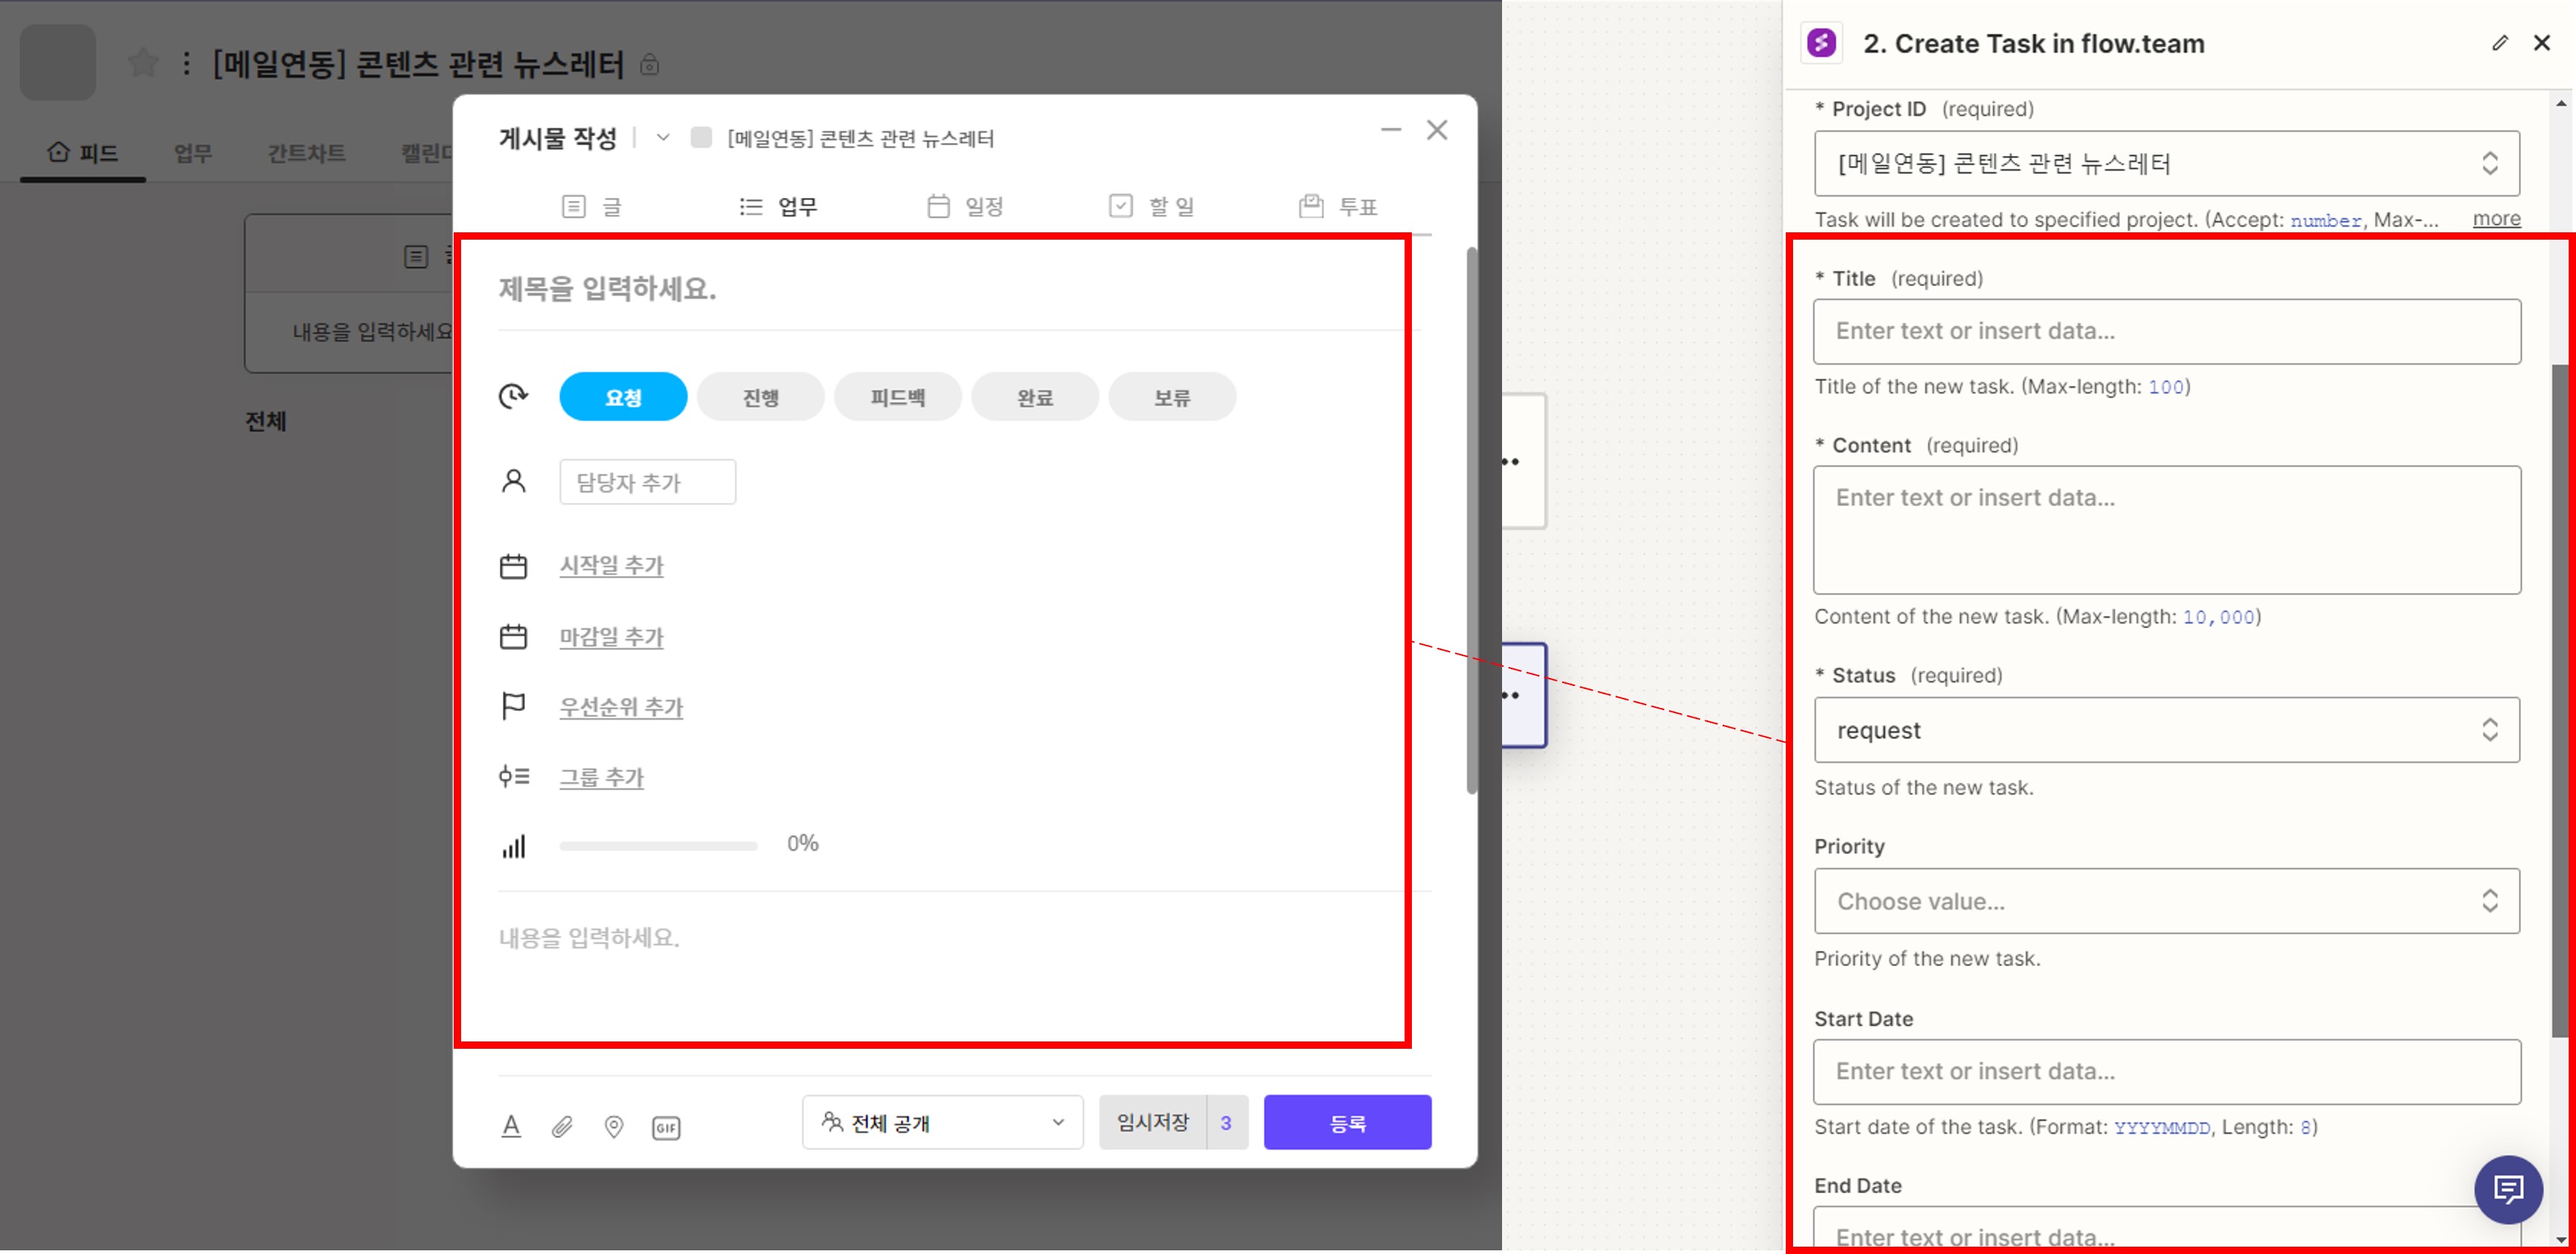The width and height of the screenshot is (2576, 1254).
Task: Click the text formatting A icon
Action: [511, 1126]
